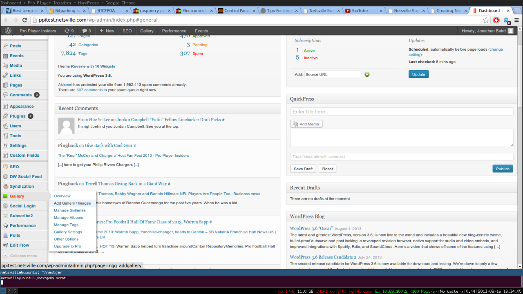Viewport: 523px width, 294px height.
Task: Select Manage Galleries submenu item
Action: [70, 210]
